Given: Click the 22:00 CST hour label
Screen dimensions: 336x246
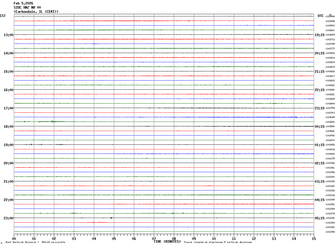Looking at the screenshot, I should pyautogui.click(x=9, y=200).
